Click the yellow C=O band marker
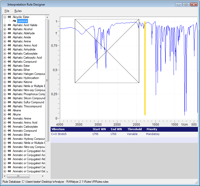 tap(145, 69)
